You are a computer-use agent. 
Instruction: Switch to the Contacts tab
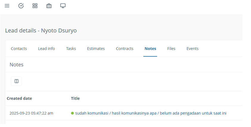click(x=19, y=49)
